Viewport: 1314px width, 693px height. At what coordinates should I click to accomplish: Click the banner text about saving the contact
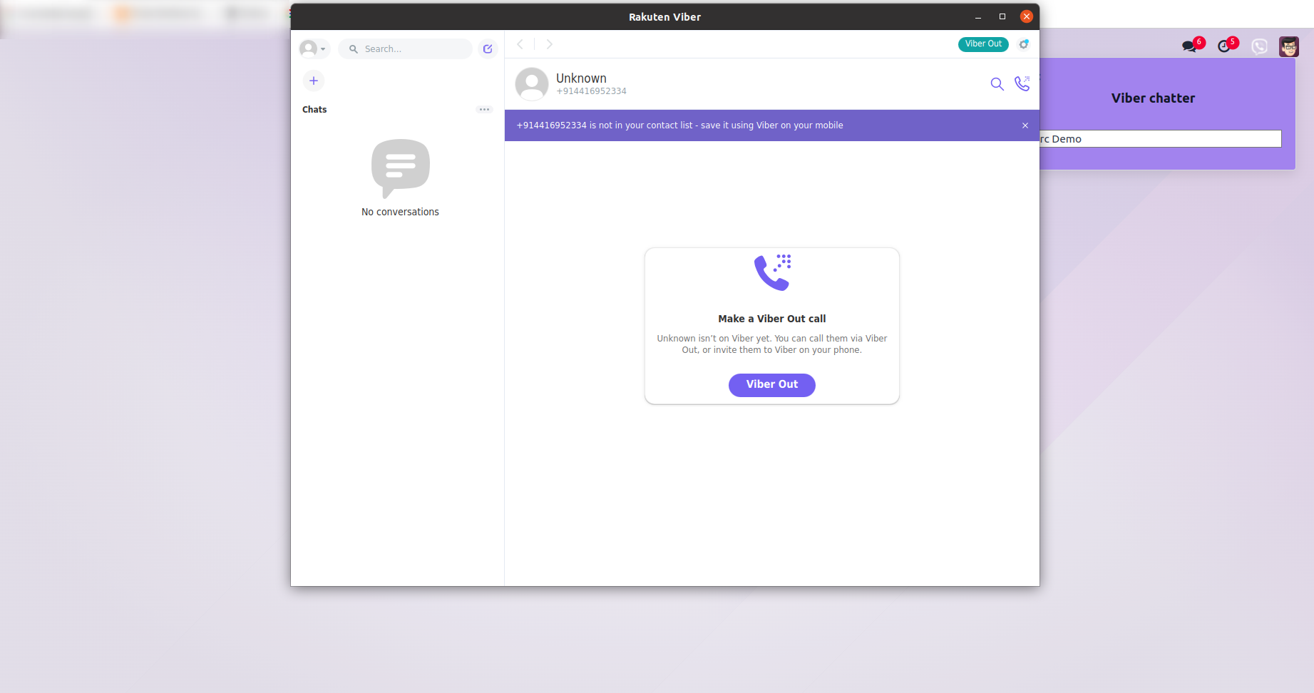(679, 125)
